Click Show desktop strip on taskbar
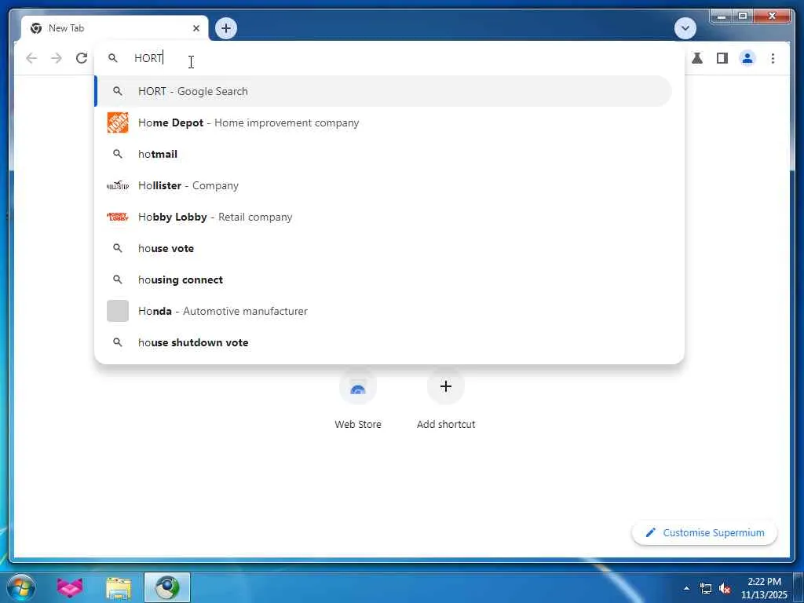The image size is (804, 603). [x=799, y=587]
